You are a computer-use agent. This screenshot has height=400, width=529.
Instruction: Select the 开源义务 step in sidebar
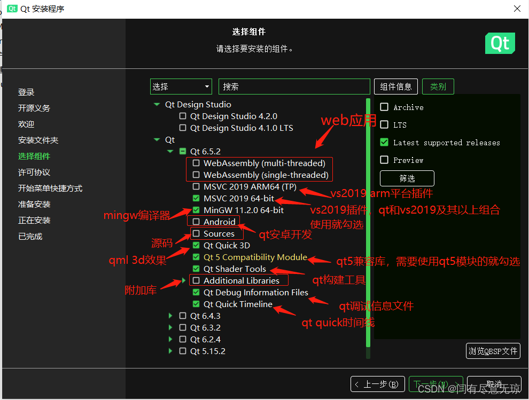(x=34, y=108)
